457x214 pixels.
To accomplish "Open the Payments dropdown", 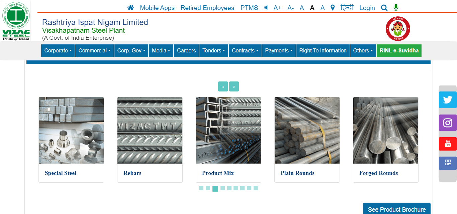I will (x=279, y=50).
